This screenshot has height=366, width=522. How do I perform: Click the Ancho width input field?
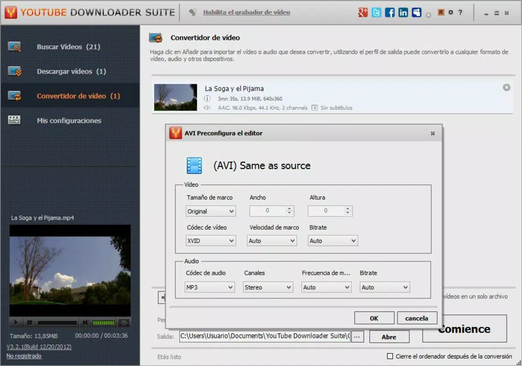(268, 210)
